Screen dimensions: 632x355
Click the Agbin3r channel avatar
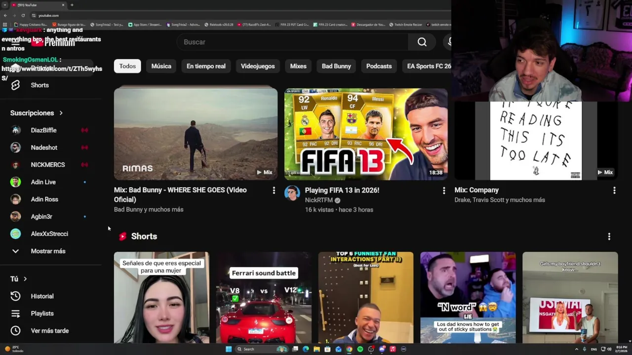coord(16,216)
